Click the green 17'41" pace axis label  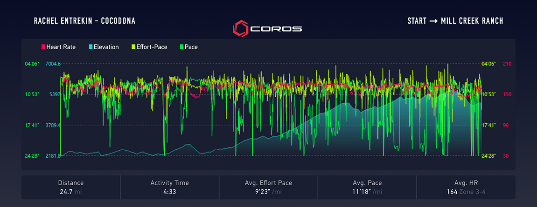tap(32, 125)
